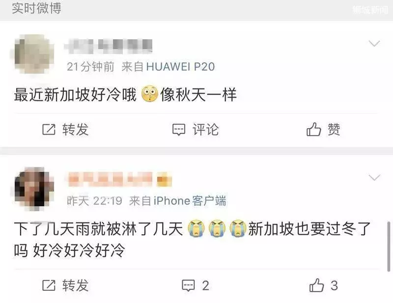Open the second poster's avatar
Image resolution: width=393 pixels, height=303 pixels.
click(x=33, y=188)
